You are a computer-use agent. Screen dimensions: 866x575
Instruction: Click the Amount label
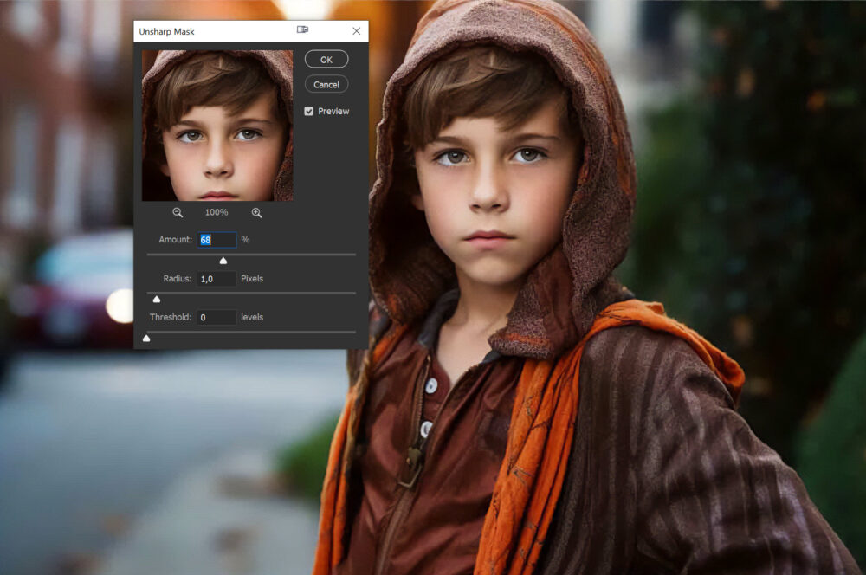point(175,240)
